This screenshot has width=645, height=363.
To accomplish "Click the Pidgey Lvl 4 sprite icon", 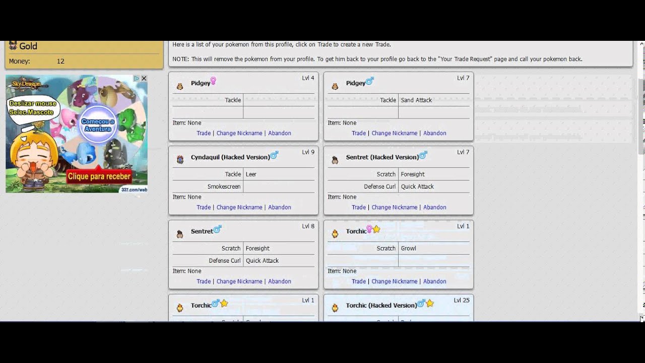I will pyautogui.click(x=180, y=86).
